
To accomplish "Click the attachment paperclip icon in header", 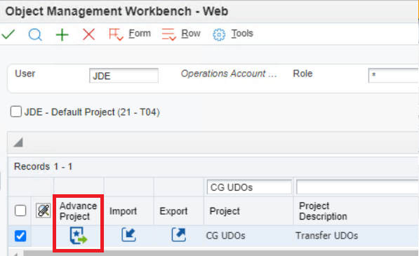I will (x=43, y=210).
